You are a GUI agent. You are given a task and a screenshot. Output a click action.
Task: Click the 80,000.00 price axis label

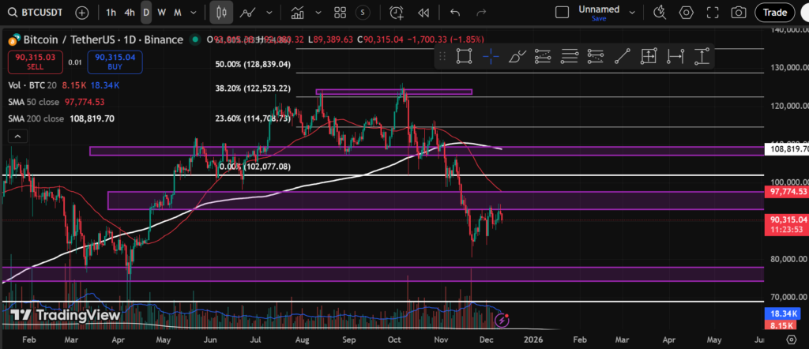point(788,259)
